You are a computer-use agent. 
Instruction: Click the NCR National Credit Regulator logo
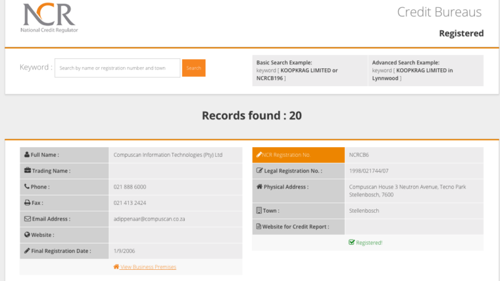[49, 18]
